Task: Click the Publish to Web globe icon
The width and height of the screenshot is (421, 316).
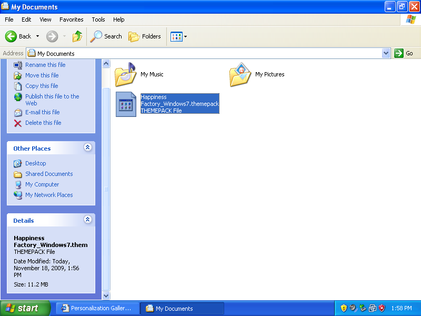Action: (18, 97)
